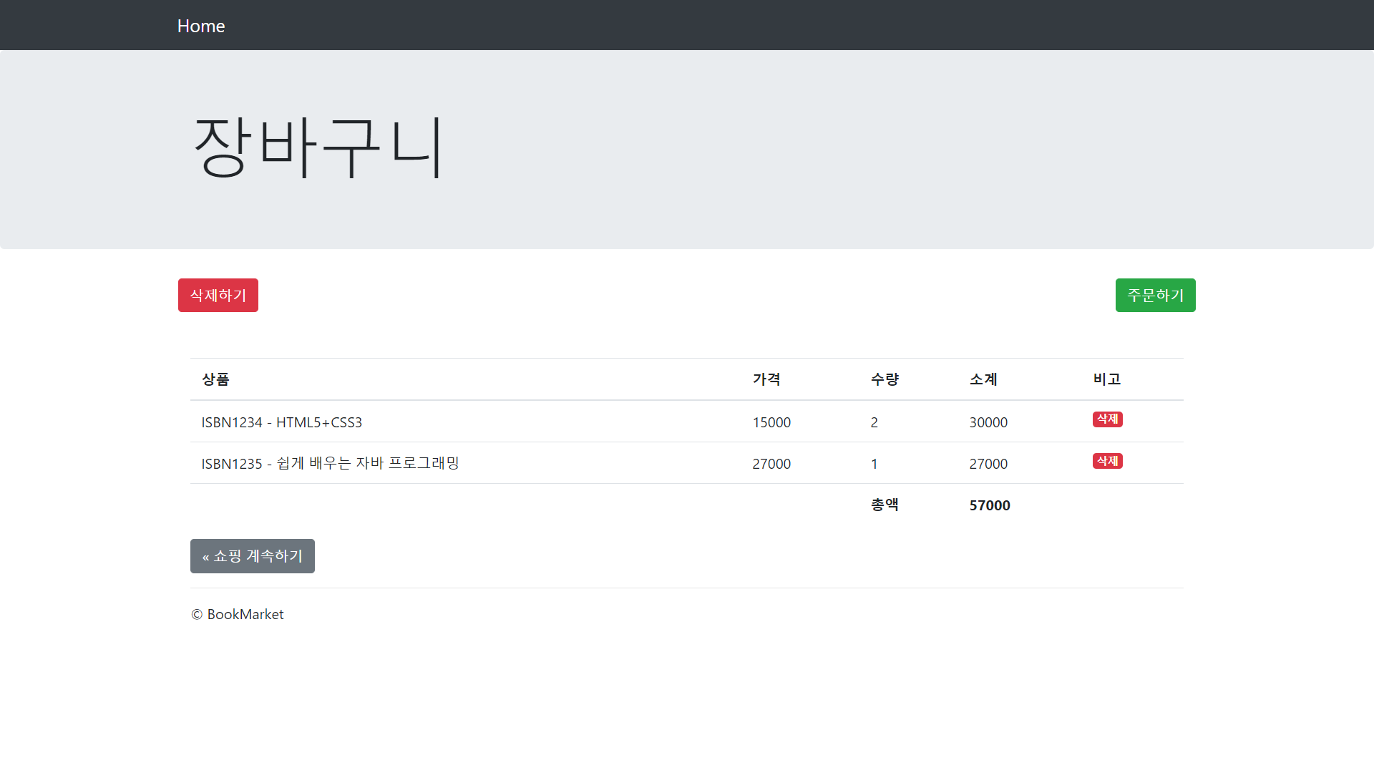Click the 30000 subtotal value
Screen dimensions: 1374x773
(988, 422)
